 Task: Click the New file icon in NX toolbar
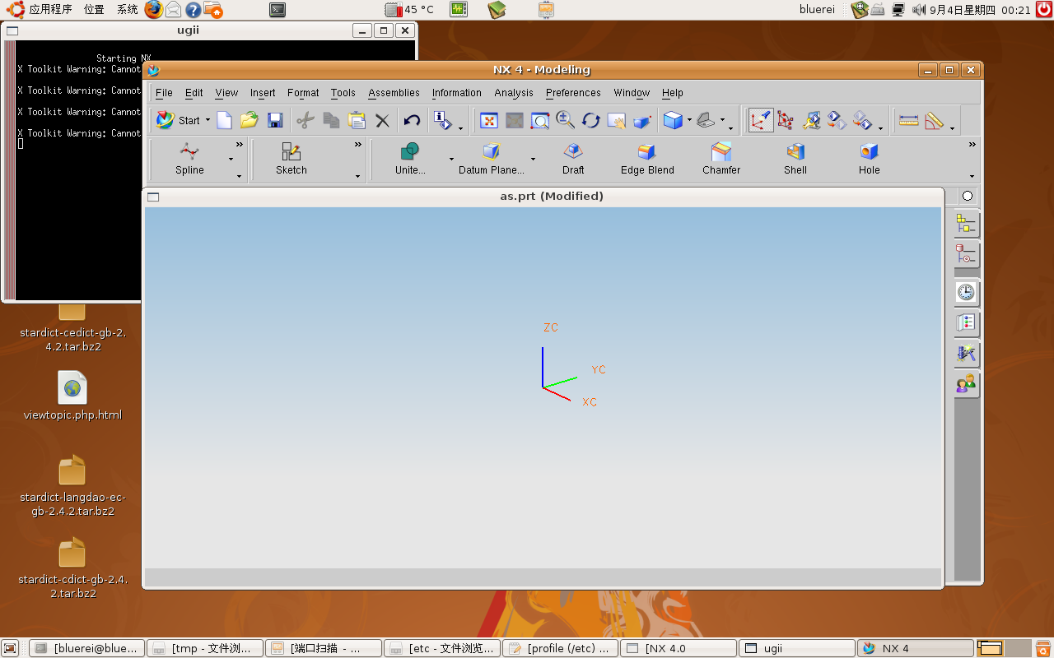[224, 120]
